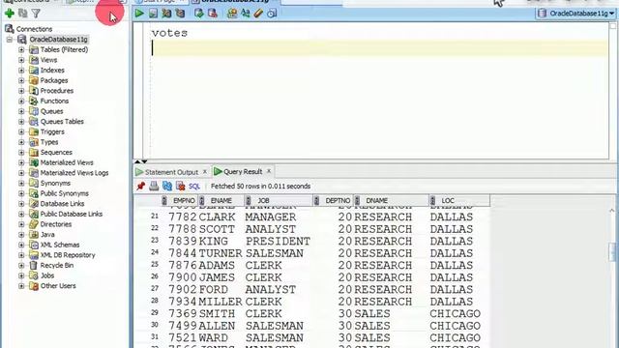Click the Rollback icon
Screen dimensions: 619x348
pyautogui.click(x=213, y=14)
